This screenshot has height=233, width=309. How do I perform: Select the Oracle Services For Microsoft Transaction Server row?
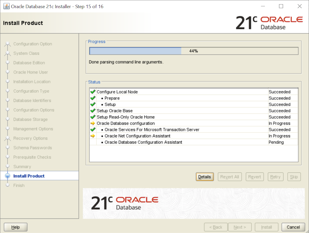click(x=152, y=130)
